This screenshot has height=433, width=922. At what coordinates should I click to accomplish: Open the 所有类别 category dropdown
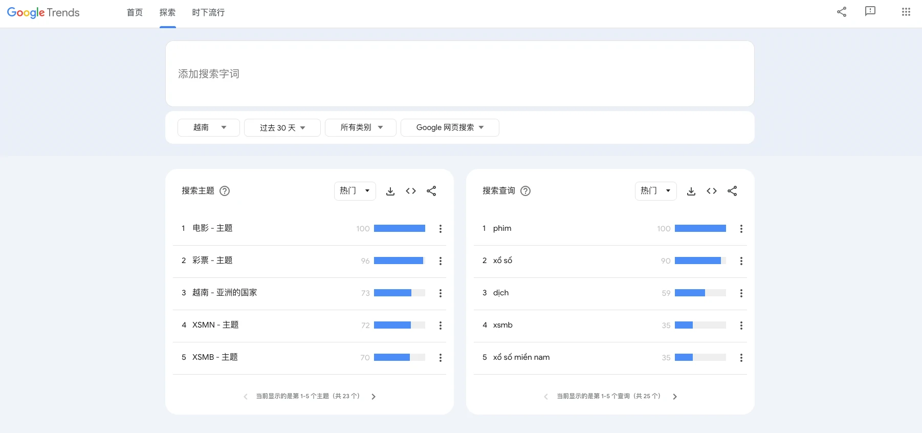tap(361, 127)
